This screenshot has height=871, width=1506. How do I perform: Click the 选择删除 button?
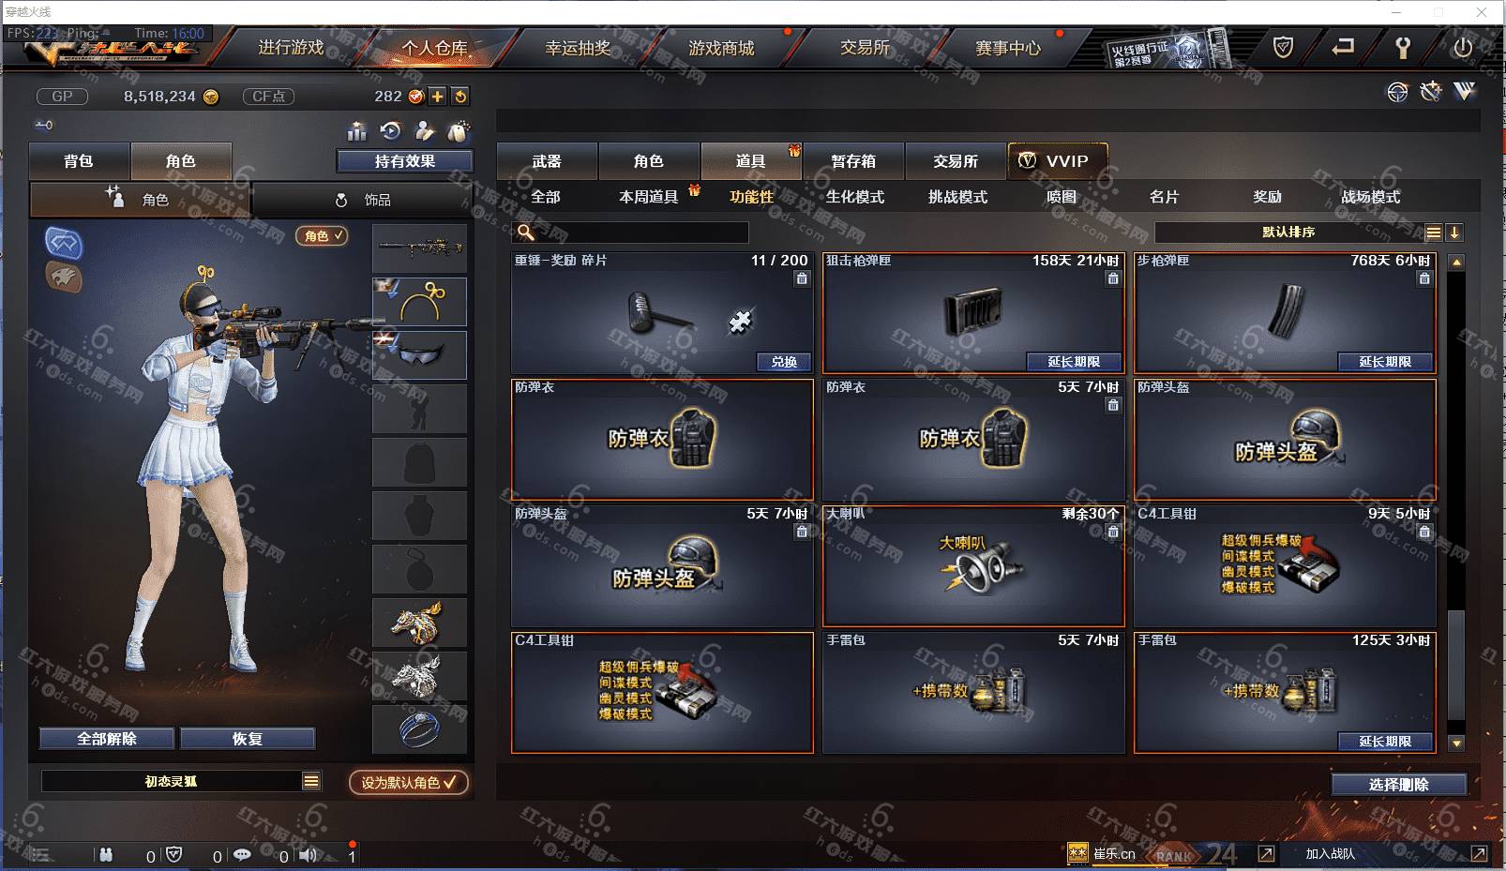pos(1399,785)
